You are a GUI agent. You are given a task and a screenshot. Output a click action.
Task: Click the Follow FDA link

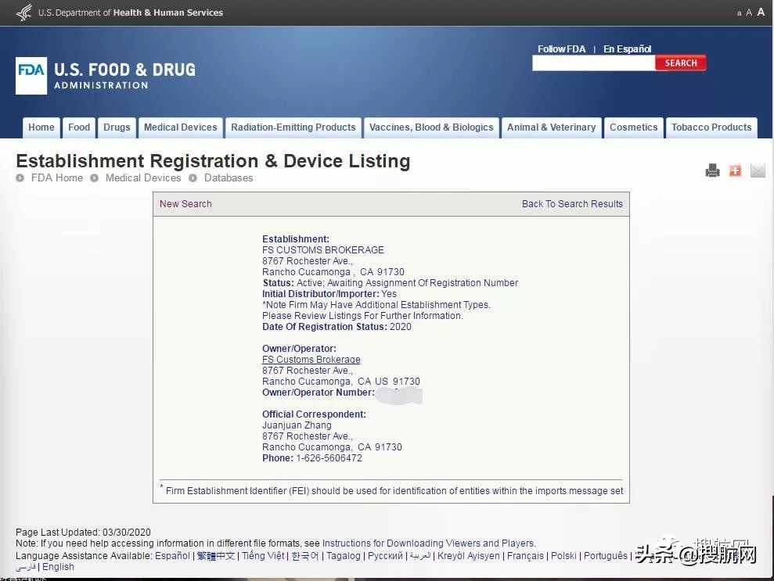coord(561,48)
